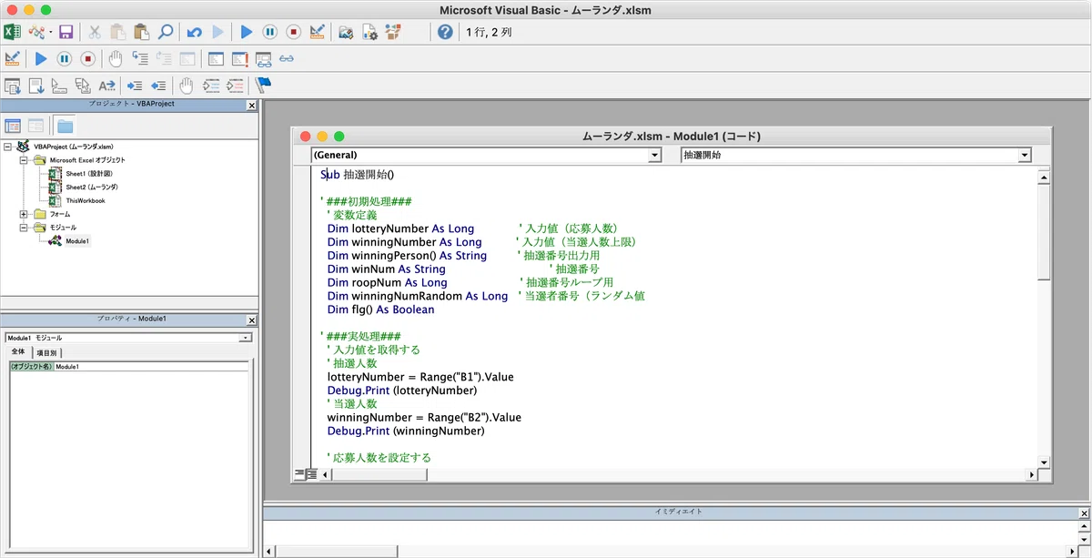Cut the selection with the scissors icon
This screenshot has height=558, width=1092.
[x=95, y=32]
